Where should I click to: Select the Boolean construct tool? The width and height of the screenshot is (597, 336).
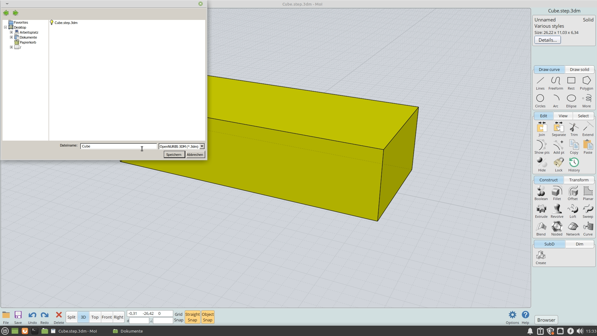(x=541, y=193)
